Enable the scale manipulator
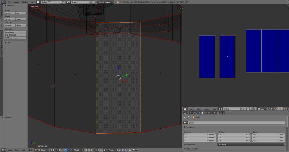289x152 pixels. pos(71,150)
